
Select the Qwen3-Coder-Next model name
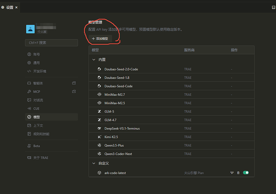(118, 154)
